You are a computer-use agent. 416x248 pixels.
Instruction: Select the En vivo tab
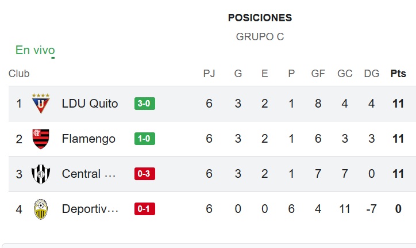click(35, 50)
